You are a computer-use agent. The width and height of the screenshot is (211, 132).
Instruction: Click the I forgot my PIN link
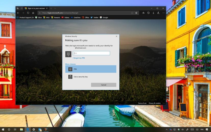click(x=79, y=58)
